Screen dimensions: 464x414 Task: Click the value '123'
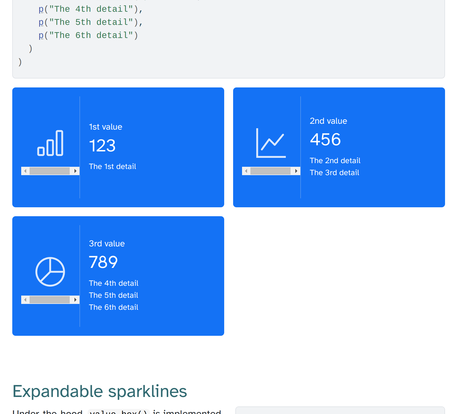[102, 146]
